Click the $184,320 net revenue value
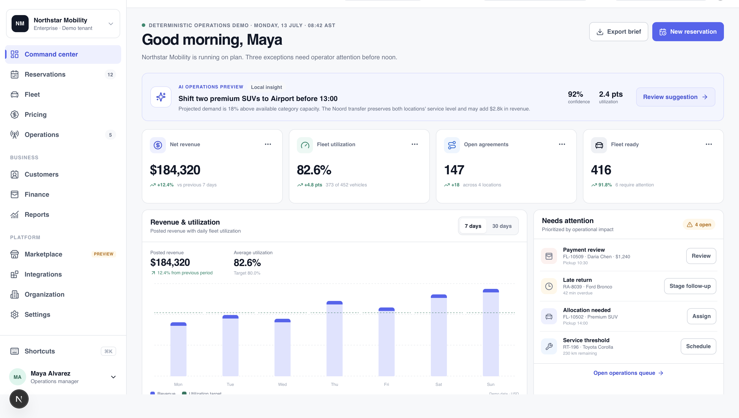The height and width of the screenshot is (418, 739). point(175,170)
